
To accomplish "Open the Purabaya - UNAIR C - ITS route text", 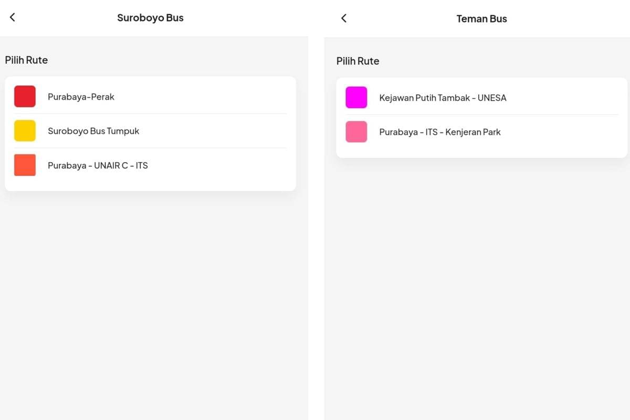I will pyautogui.click(x=98, y=165).
